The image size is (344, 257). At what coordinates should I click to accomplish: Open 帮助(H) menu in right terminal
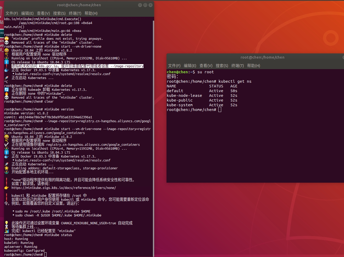(x=254, y=65)
